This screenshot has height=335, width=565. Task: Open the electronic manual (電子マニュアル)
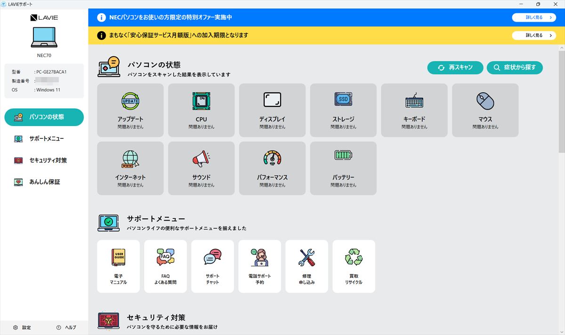pos(118,266)
